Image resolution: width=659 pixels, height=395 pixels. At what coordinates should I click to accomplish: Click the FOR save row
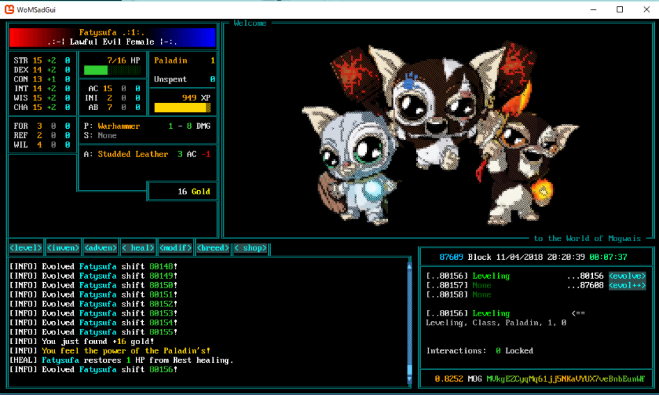pyautogui.click(x=42, y=126)
